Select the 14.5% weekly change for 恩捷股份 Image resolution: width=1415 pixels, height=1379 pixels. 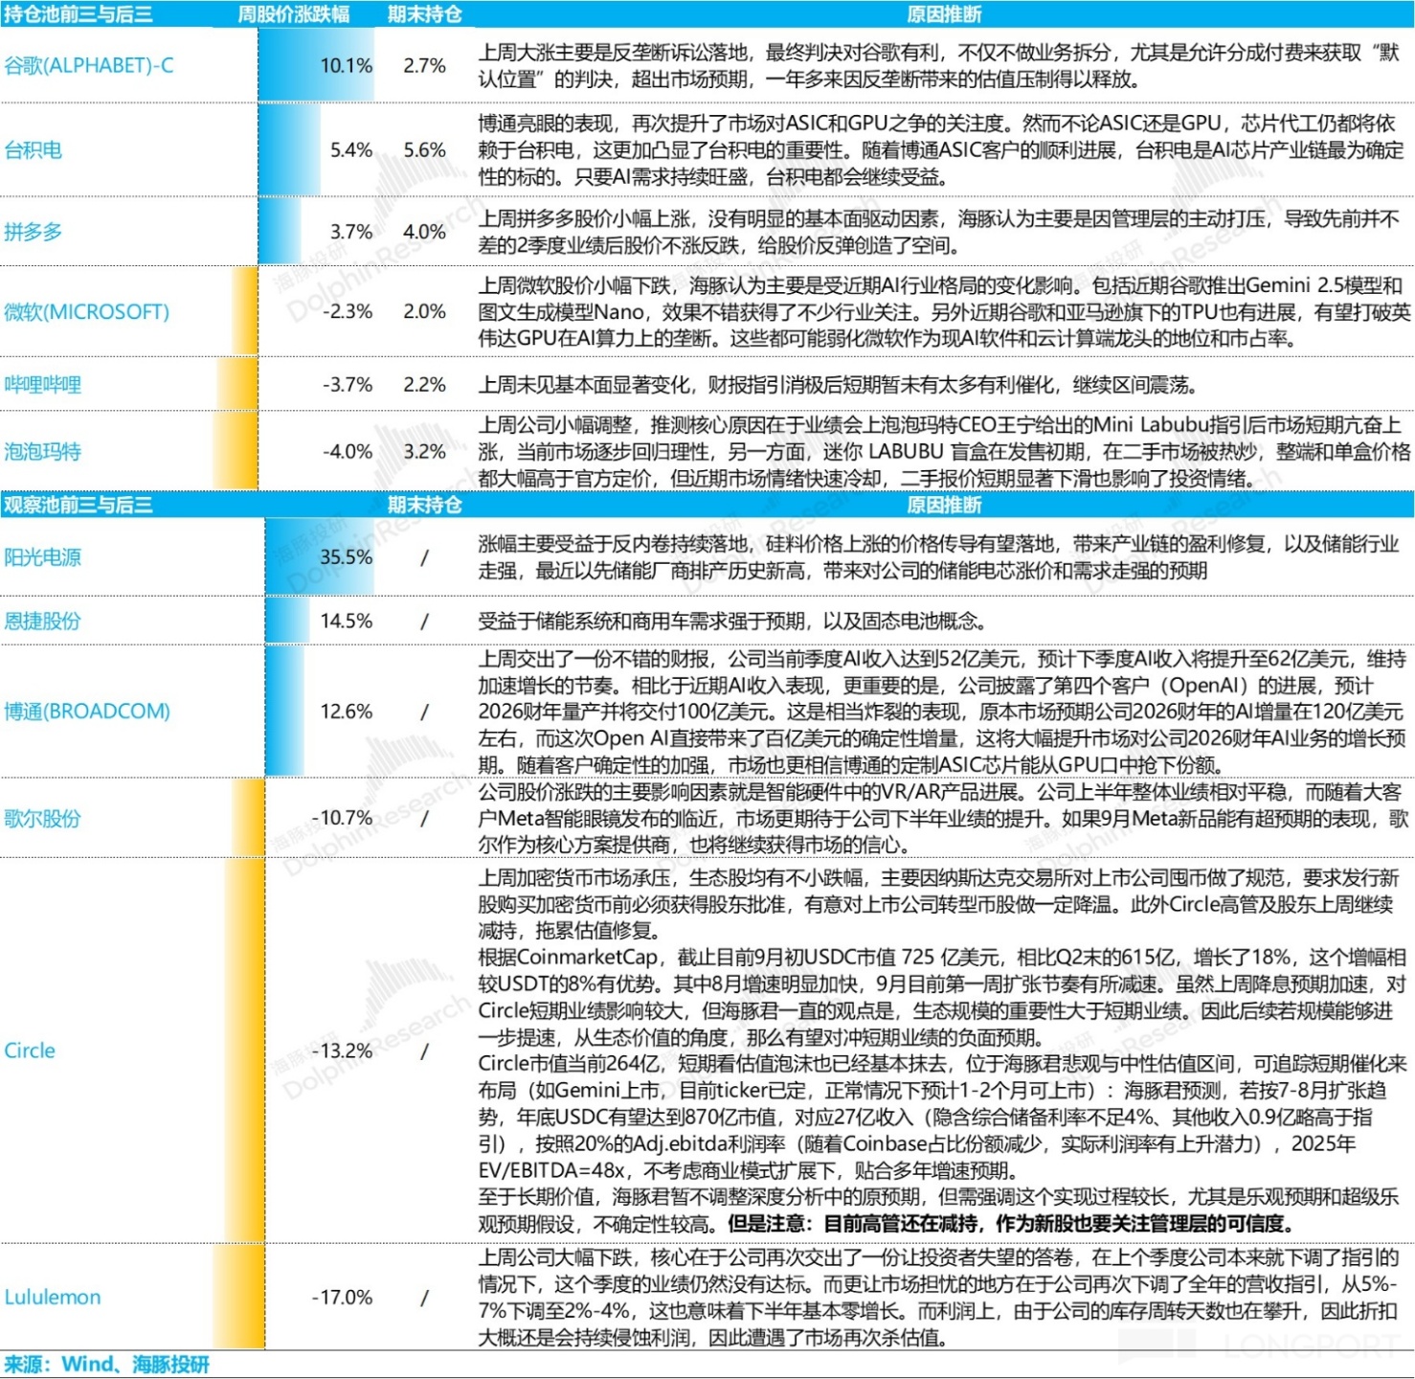(x=347, y=621)
